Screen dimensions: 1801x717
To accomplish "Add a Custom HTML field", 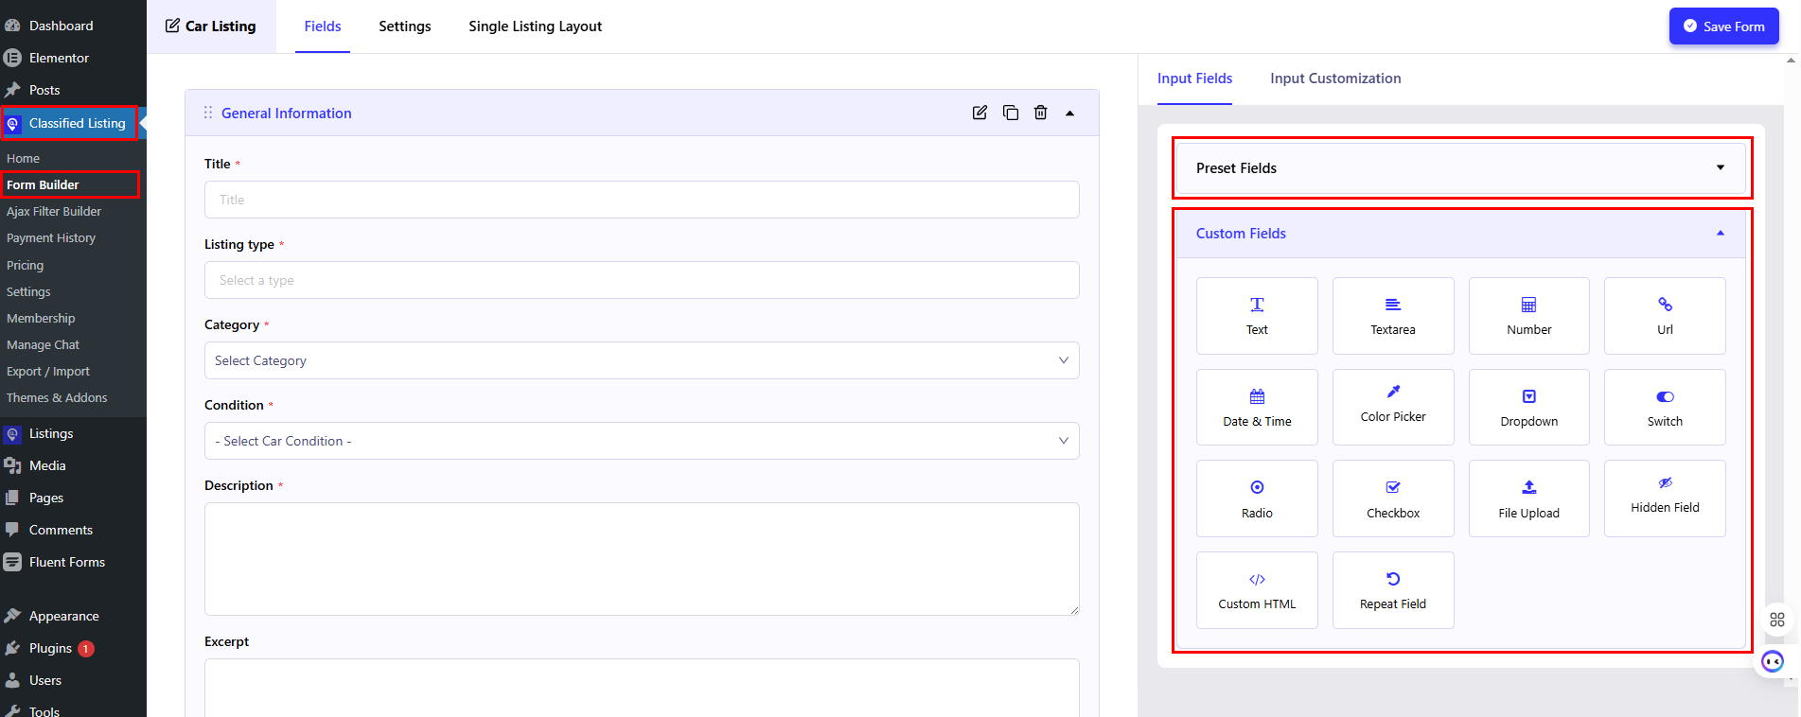I will (1257, 590).
